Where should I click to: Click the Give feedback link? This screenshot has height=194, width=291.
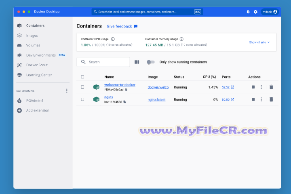[119, 26]
